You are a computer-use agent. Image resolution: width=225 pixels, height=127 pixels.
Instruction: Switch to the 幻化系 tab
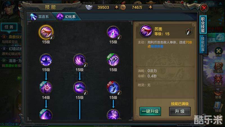(x=68, y=17)
